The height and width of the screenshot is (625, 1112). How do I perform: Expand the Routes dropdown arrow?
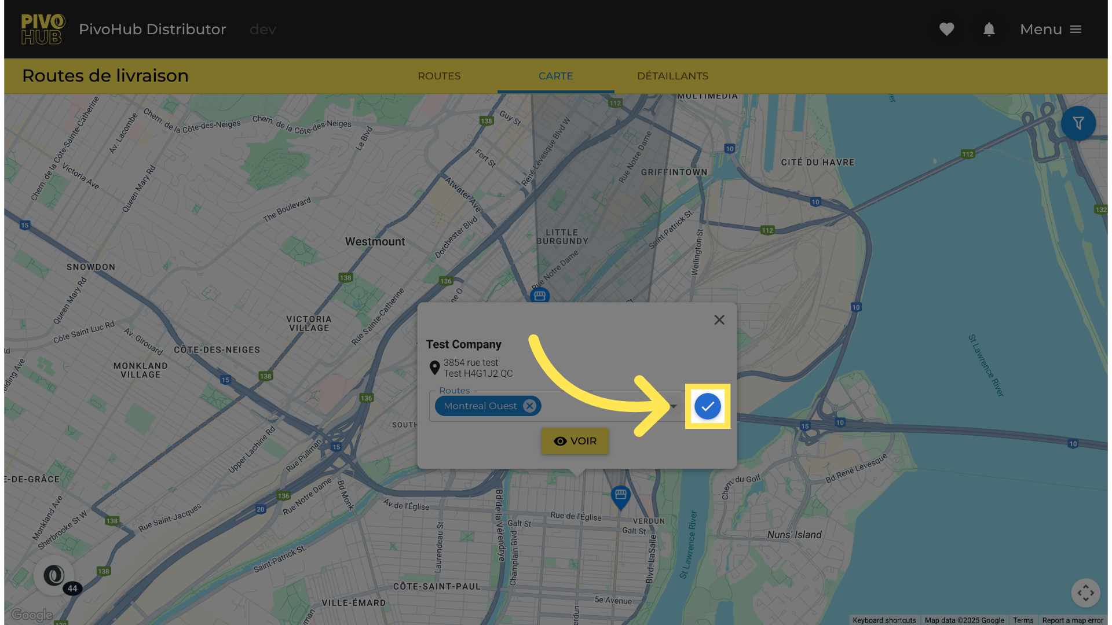pyautogui.click(x=674, y=406)
